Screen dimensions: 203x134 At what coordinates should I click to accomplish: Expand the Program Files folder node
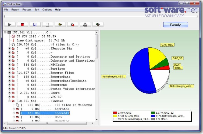pos(9,73)
